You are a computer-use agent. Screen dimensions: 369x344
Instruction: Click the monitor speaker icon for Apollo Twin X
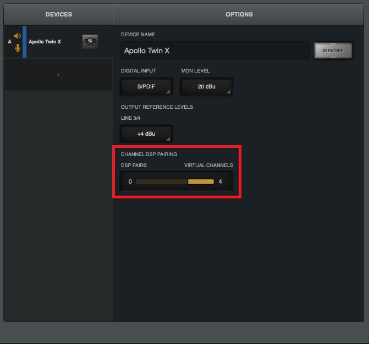[18, 36]
